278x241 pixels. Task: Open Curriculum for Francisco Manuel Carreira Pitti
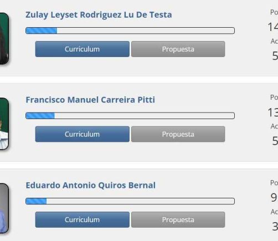tap(83, 134)
